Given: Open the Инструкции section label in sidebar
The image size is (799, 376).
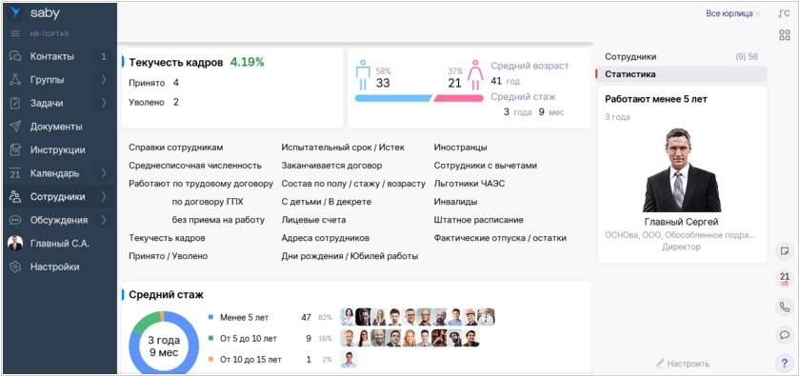Looking at the screenshot, I should 57,150.
